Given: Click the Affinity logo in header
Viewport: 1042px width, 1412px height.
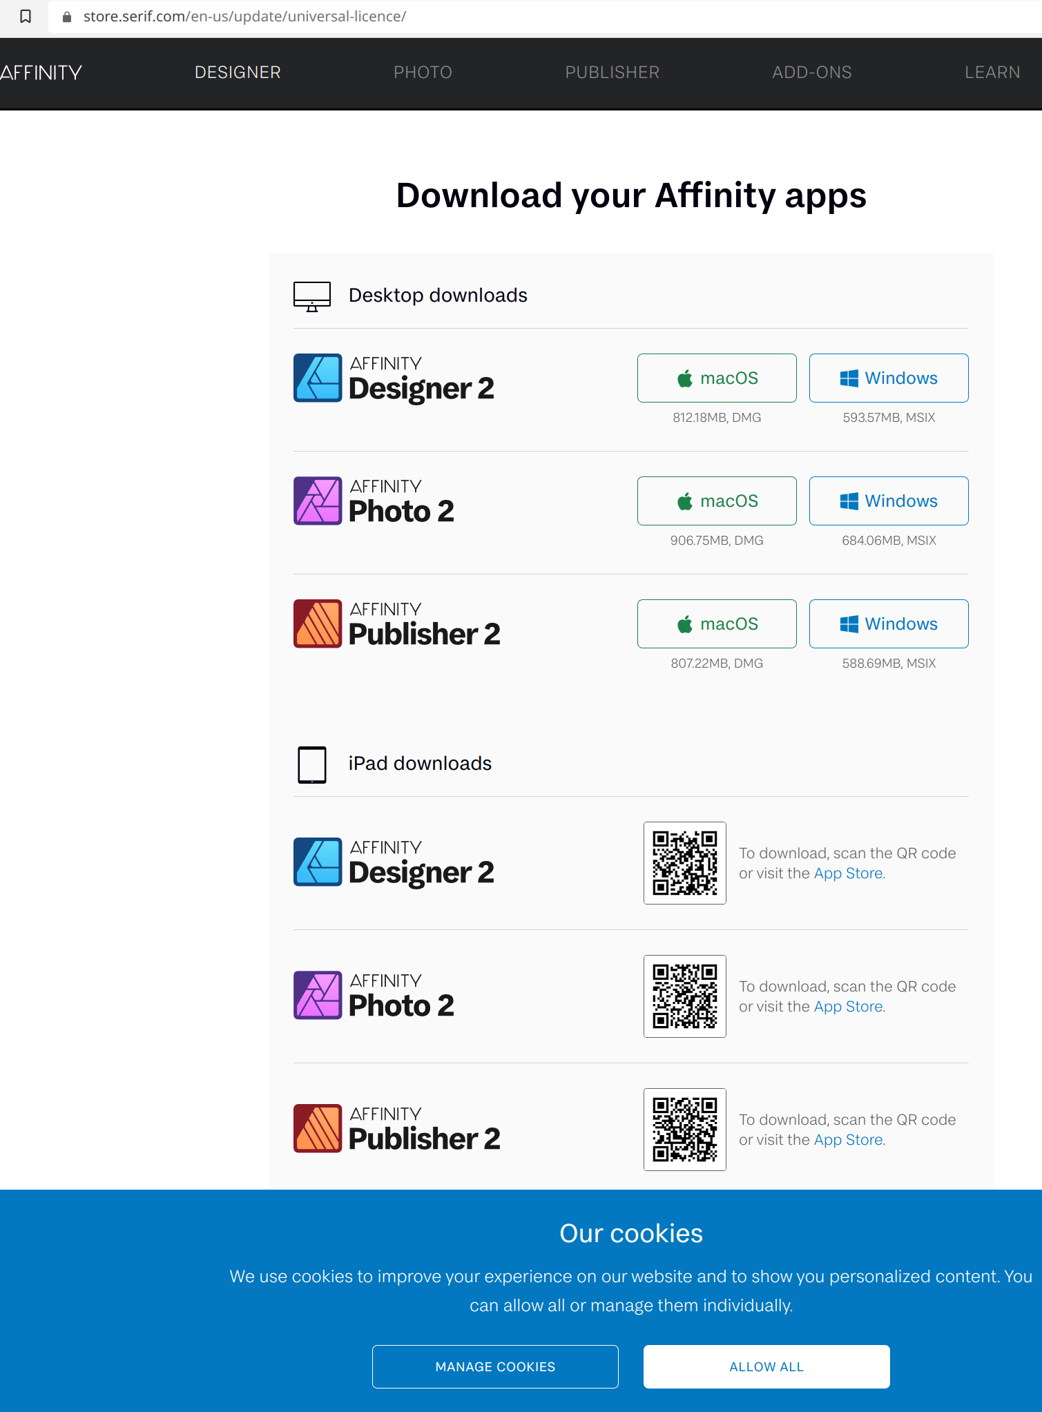Looking at the screenshot, I should pyautogui.click(x=41, y=72).
